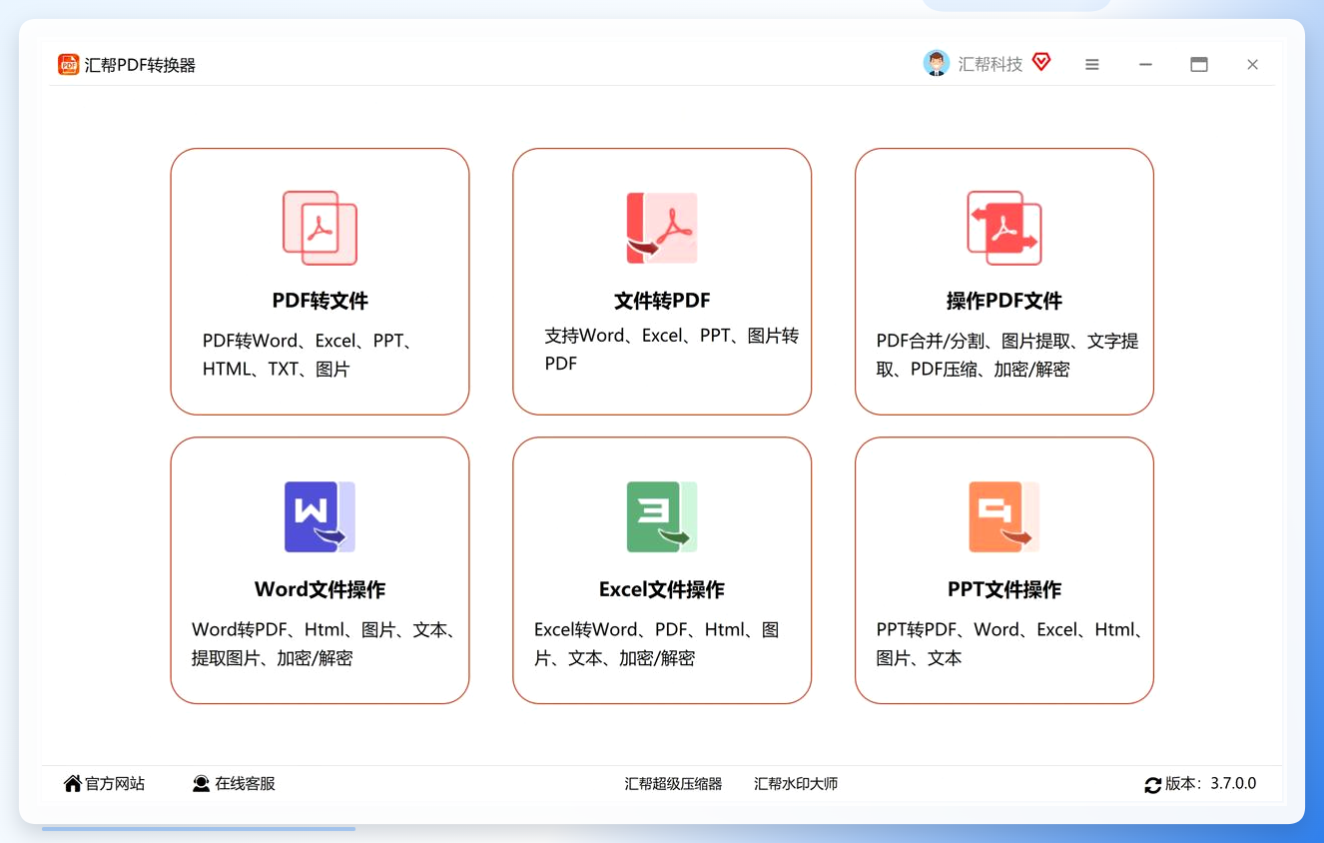Open the hamburger menu icon

pos(1092,64)
